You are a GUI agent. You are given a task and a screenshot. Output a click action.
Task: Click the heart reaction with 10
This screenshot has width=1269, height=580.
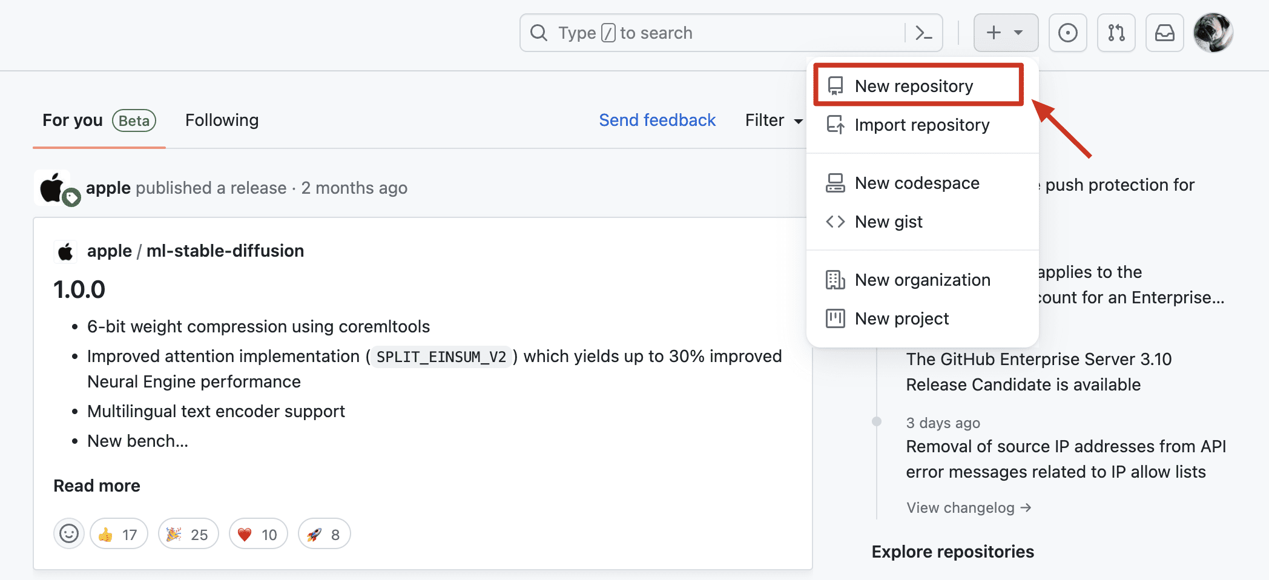coord(258,534)
